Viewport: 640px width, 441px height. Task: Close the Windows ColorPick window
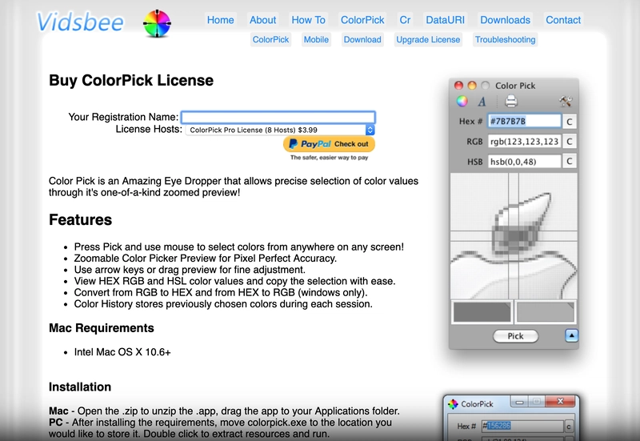pos(560,402)
